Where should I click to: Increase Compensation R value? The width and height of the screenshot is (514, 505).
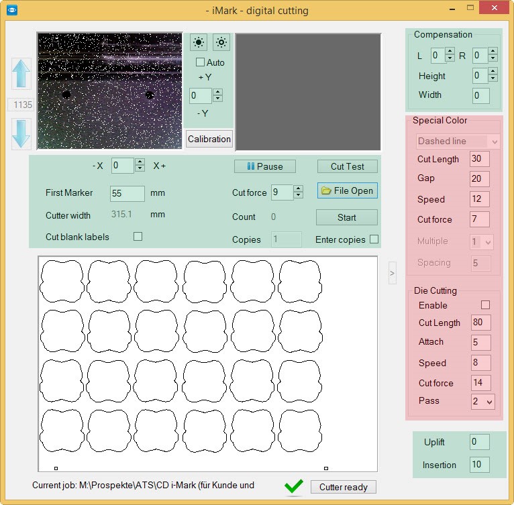tap(493, 52)
